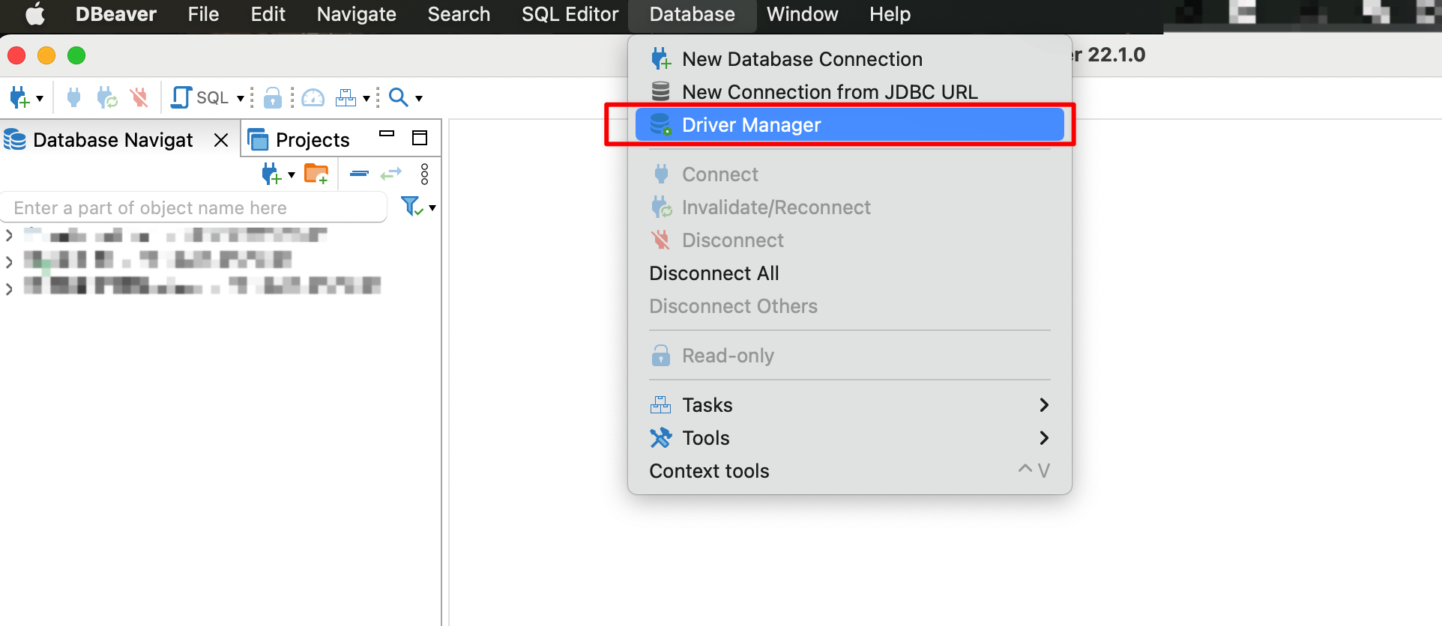Open the Apple menu
The width and height of the screenshot is (1442, 626).
tap(35, 14)
